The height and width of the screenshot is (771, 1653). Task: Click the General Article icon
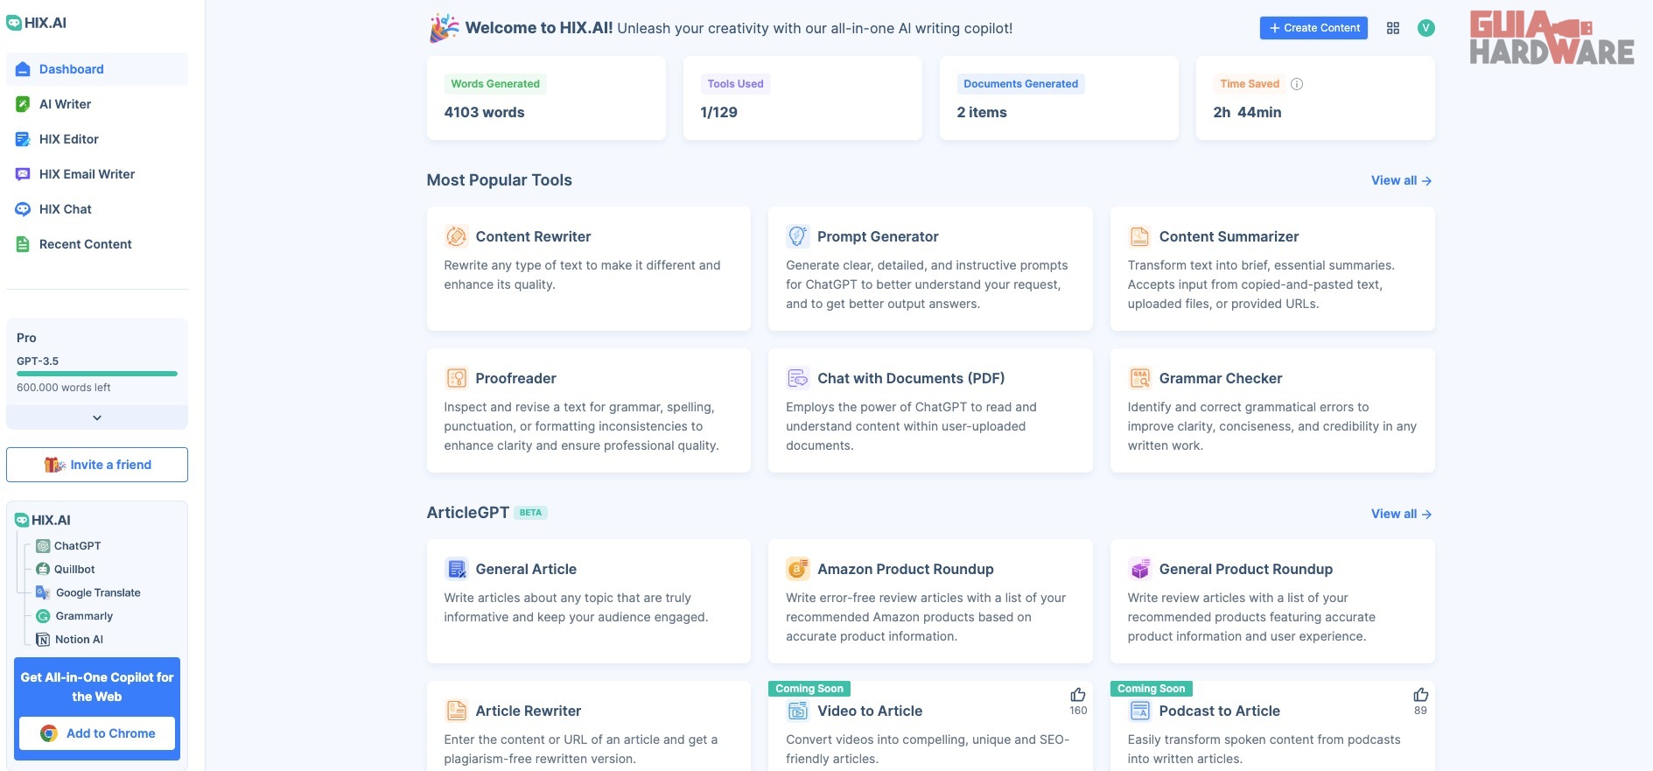(456, 569)
